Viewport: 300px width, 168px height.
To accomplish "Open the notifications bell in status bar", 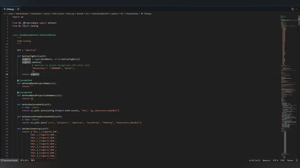I will click(297, 160).
